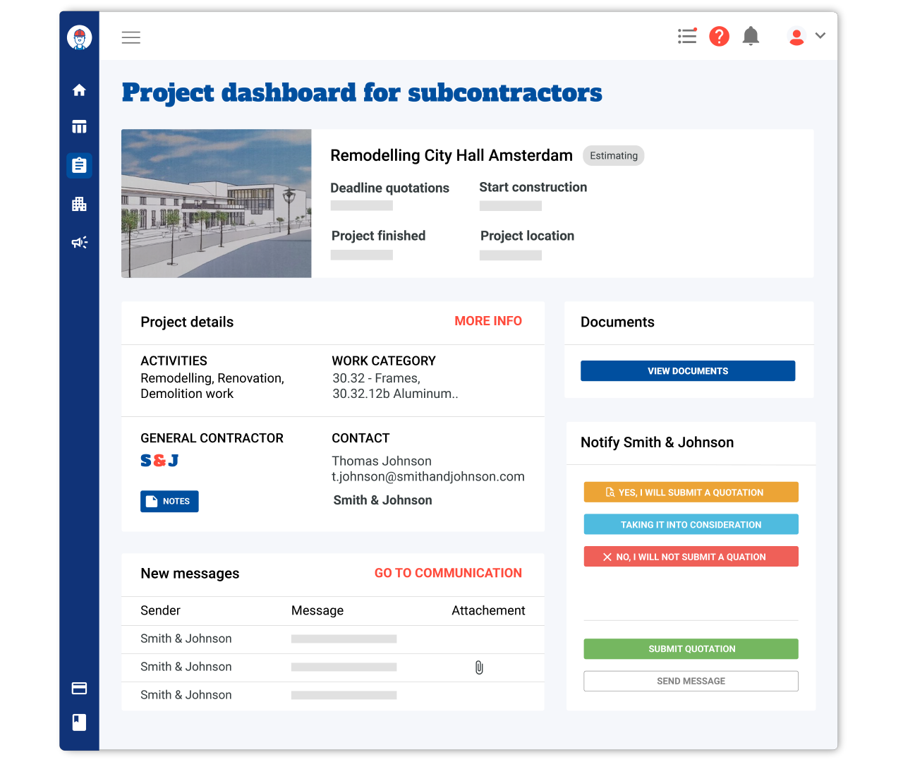Choose No, I will not submit a quation

[x=691, y=557]
